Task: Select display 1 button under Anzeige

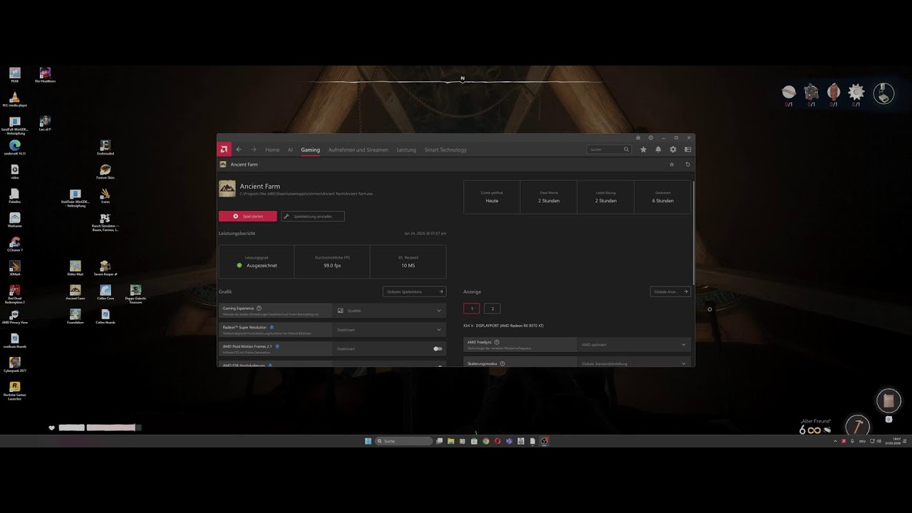Action: pos(471,309)
